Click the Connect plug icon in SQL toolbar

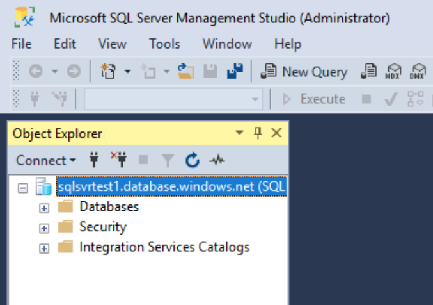[x=35, y=99]
